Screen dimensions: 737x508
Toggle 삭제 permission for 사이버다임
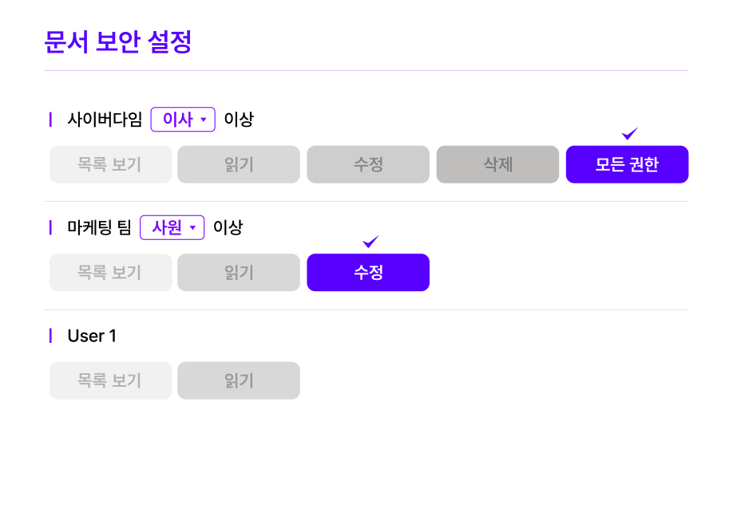(x=497, y=164)
